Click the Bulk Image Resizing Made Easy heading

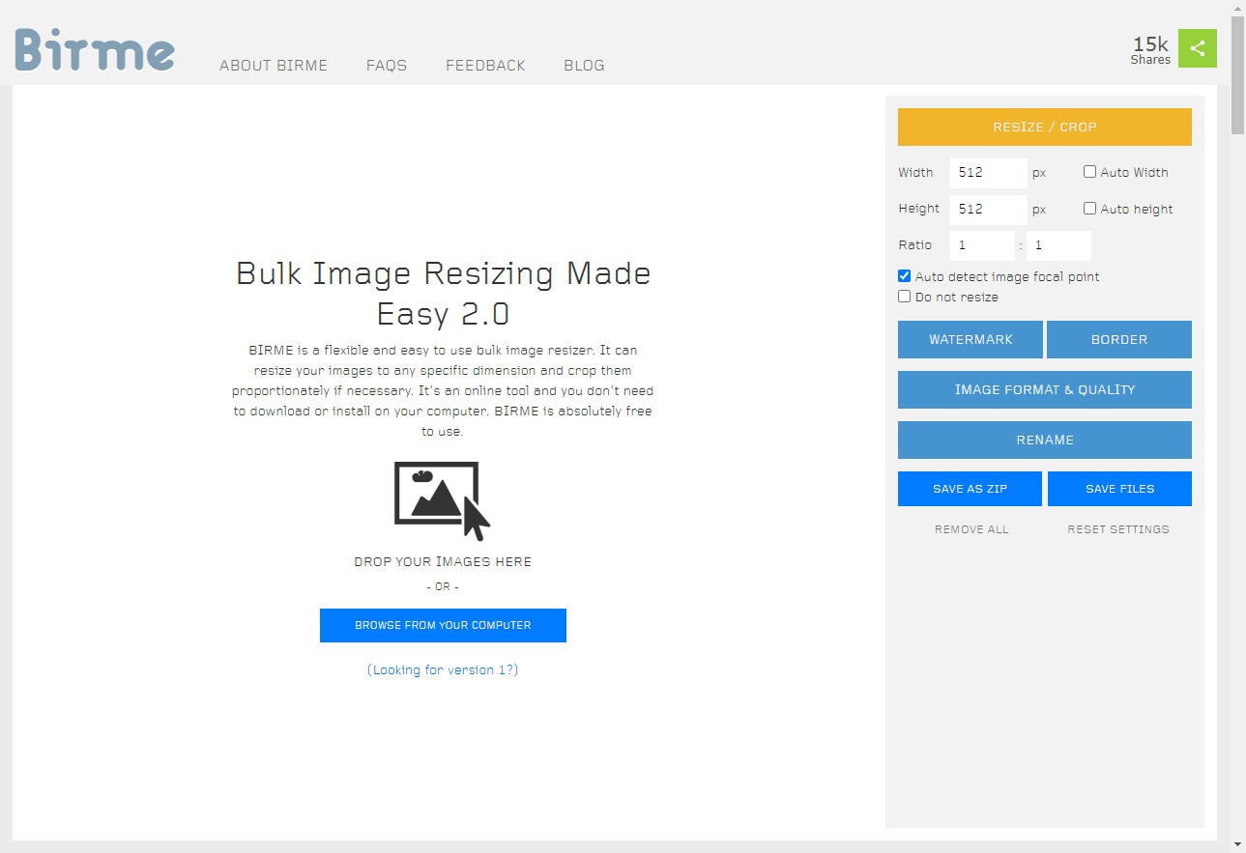click(x=444, y=294)
